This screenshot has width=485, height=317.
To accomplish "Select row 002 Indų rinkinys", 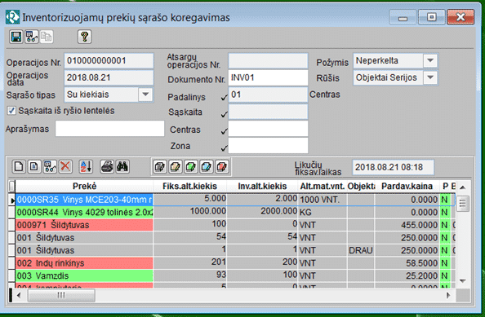I will pyautogui.click(x=231, y=263).
